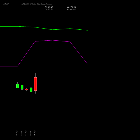The image size is (140, 140).
Task: Click the 26 Aug date axis label
Action: coord(35,133)
